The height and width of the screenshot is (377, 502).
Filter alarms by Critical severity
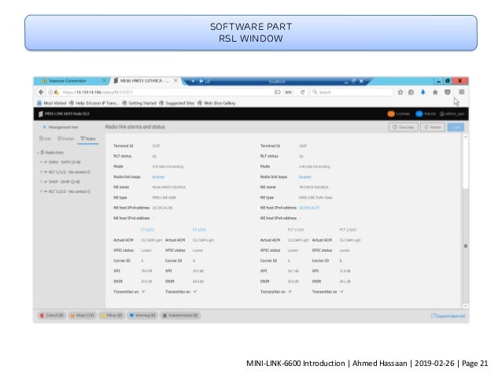(x=52, y=316)
